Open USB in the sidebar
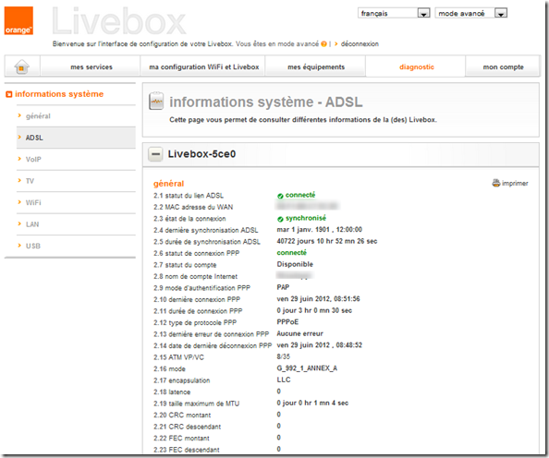Image resolution: width=549 pixels, height=458 pixels. coord(33,246)
